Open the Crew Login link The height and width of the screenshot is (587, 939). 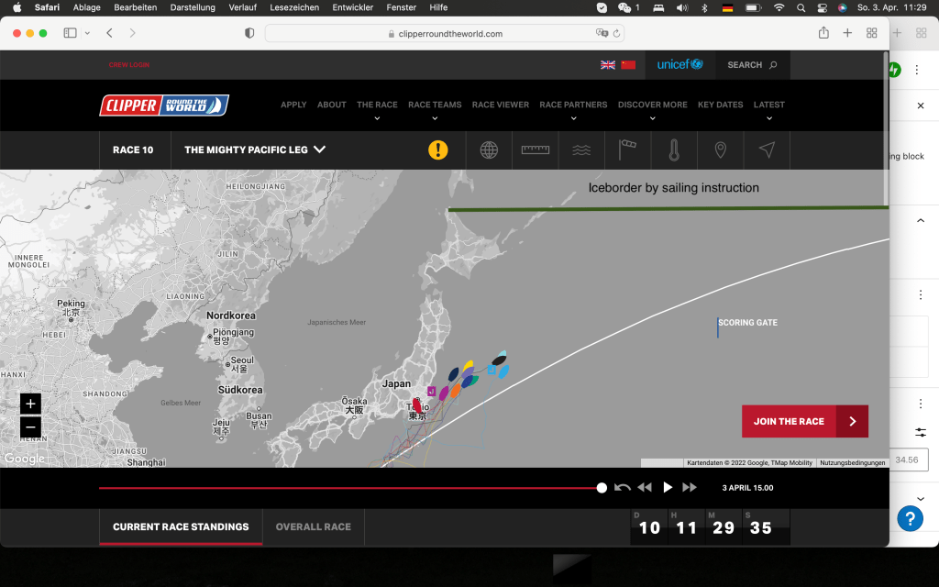point(129,65)
